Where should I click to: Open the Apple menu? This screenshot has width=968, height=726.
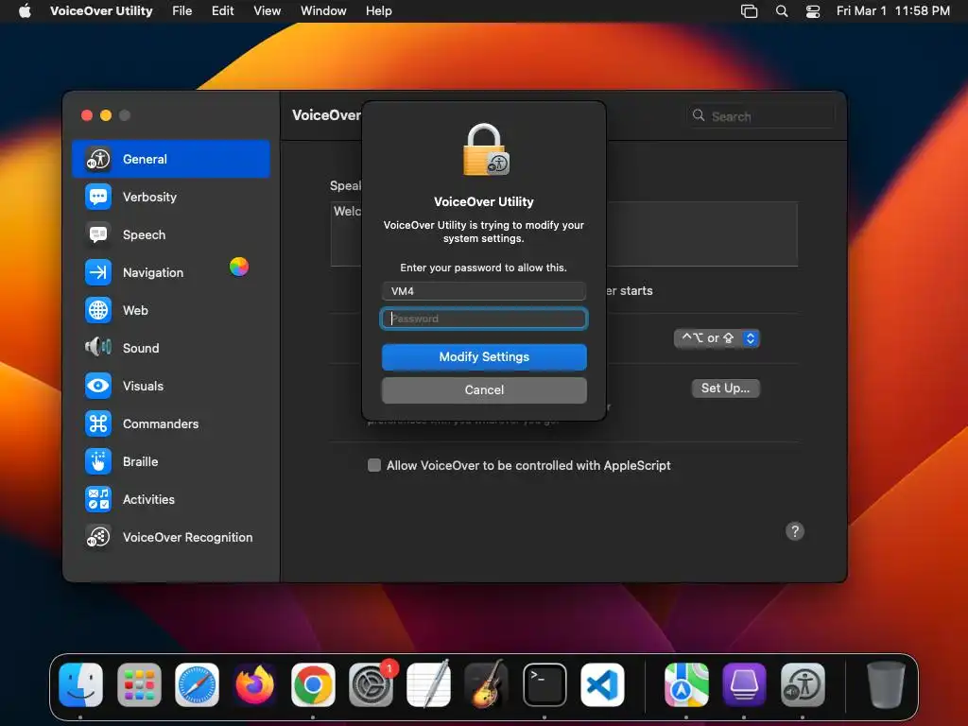point(25,11)
